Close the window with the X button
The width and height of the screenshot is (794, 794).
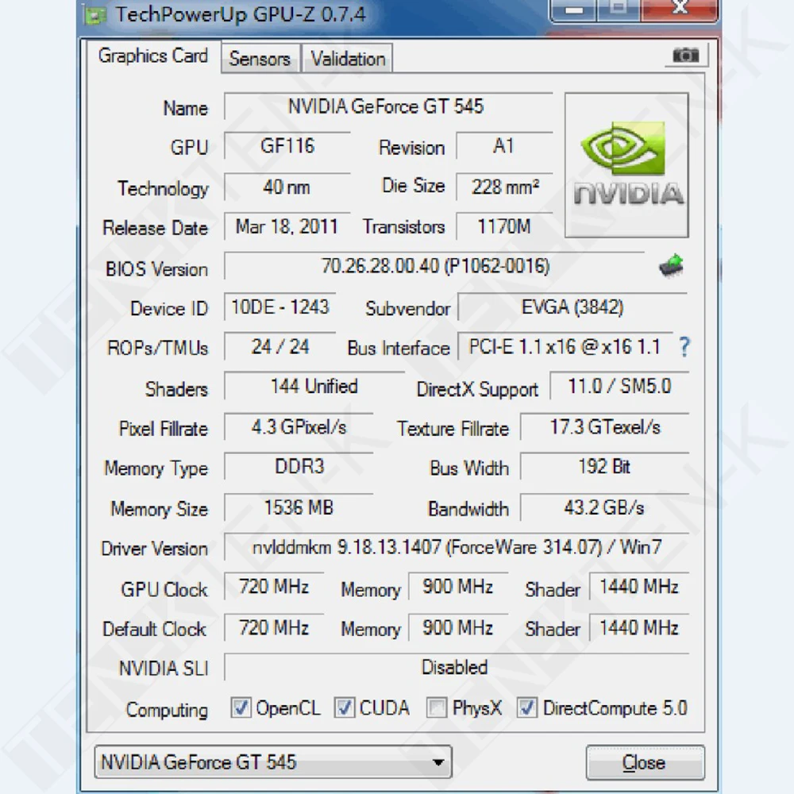680,10
